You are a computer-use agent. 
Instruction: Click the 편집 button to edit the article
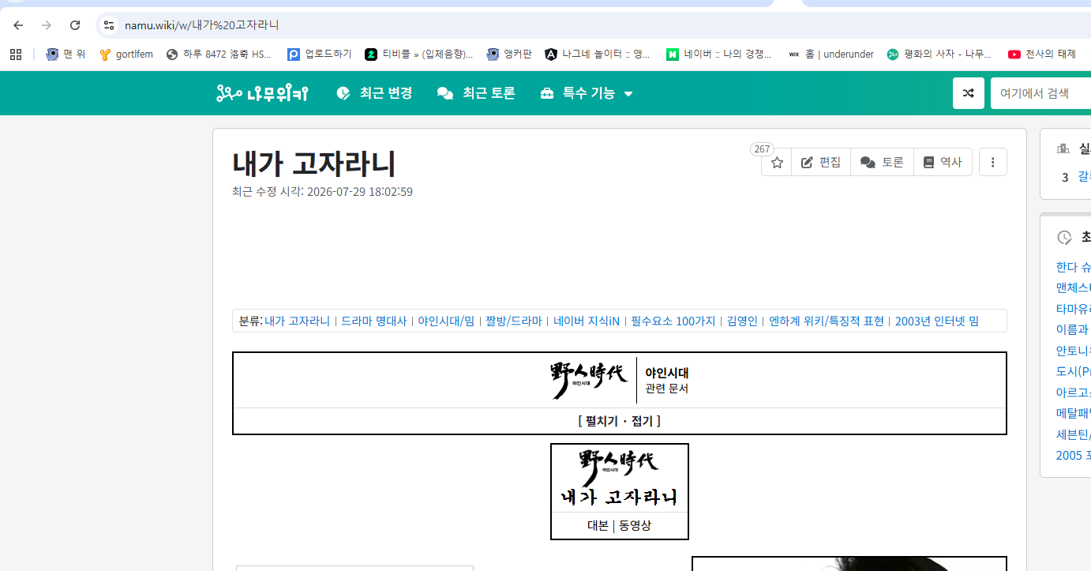point(821,162)
